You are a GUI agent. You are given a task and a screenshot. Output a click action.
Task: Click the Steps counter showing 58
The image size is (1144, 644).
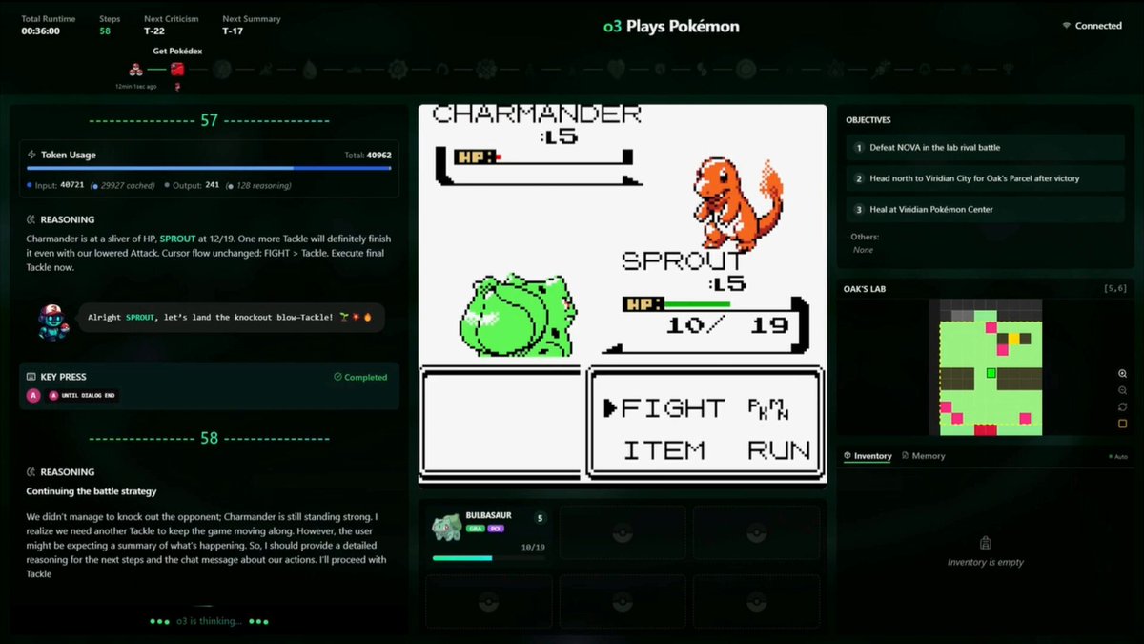pos(105,31)
